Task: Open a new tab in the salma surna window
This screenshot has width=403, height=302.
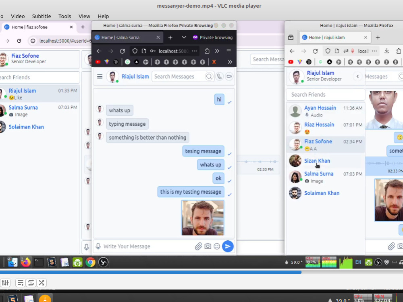Action: pos(170,37)
